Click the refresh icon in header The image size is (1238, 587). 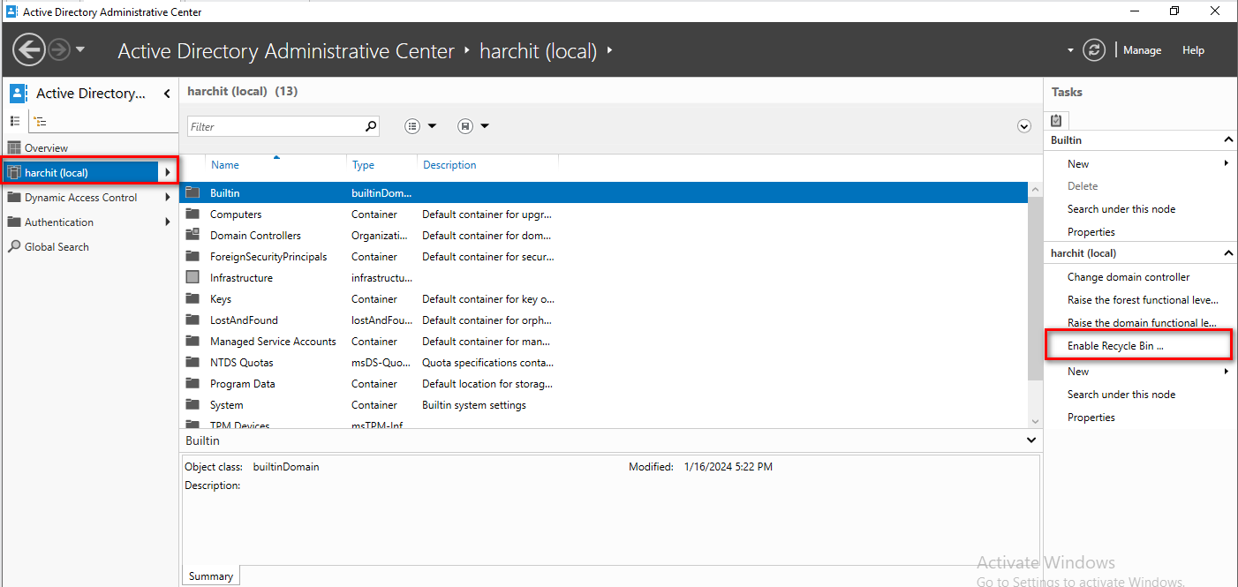[1094, 50]
